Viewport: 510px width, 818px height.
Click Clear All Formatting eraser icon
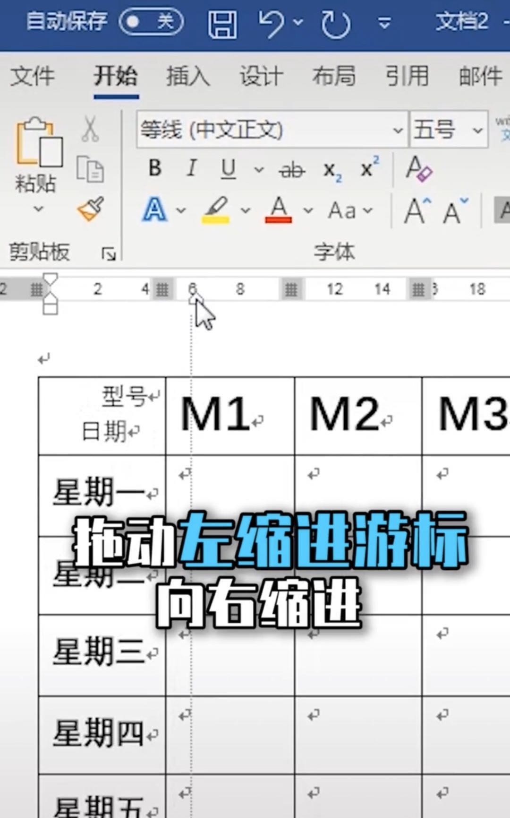419,169
